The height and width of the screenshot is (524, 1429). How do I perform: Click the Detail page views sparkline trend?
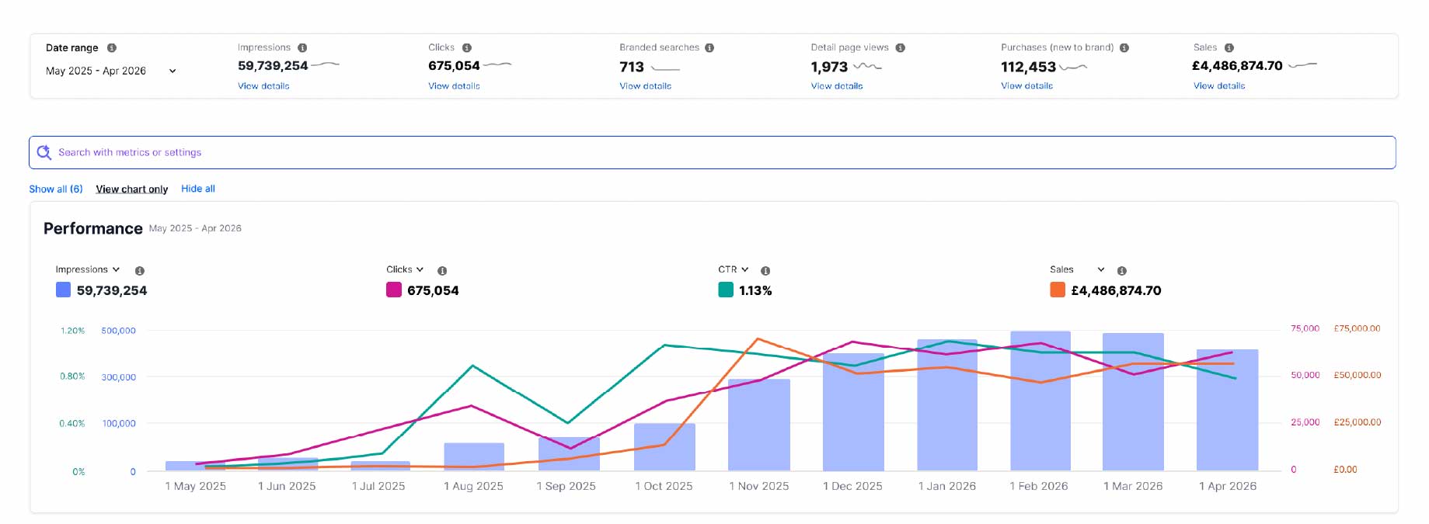(x=867, y=67)
